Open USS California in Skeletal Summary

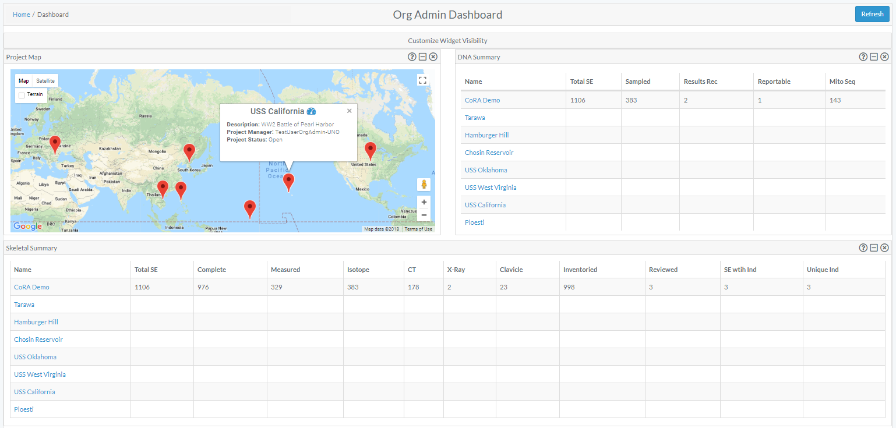[34, 392]
